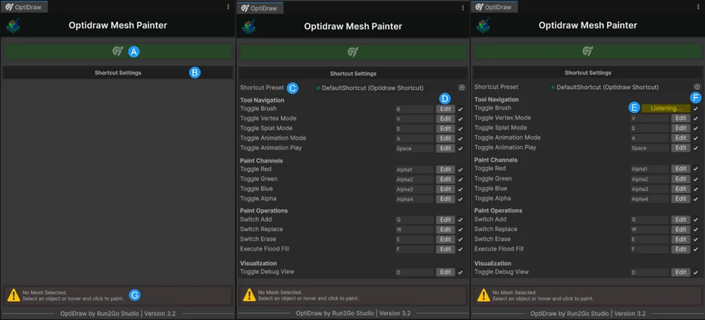Click the Alpha3 key field in middle panel

414,189
